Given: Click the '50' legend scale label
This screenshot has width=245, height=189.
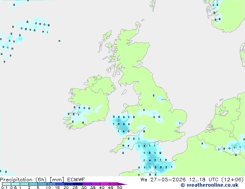Looking at the screenshot, I should click(119, 187).
